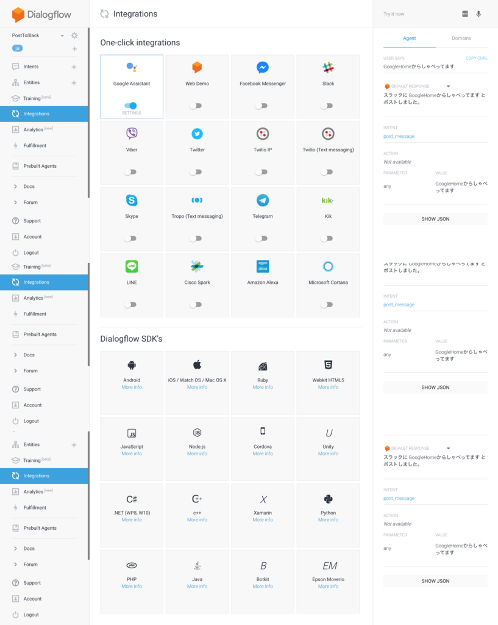
Task: Click the Web Demo orange cube icon
Action: click(x=197, y=67)
